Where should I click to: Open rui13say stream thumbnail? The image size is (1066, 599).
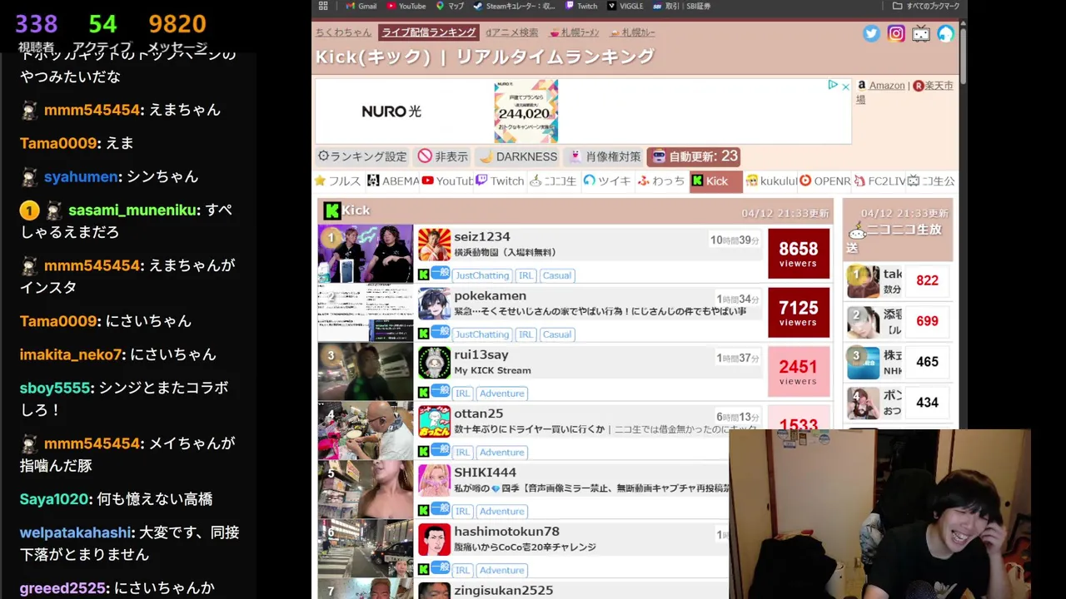(x=365, y=372)
